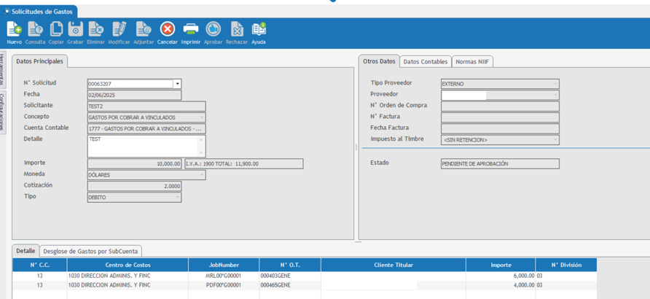Image resolution: width=650 pixels, height=299 pixels.
Task: Expand the N° Solicitud dropdown arrow
Action: 177,84
